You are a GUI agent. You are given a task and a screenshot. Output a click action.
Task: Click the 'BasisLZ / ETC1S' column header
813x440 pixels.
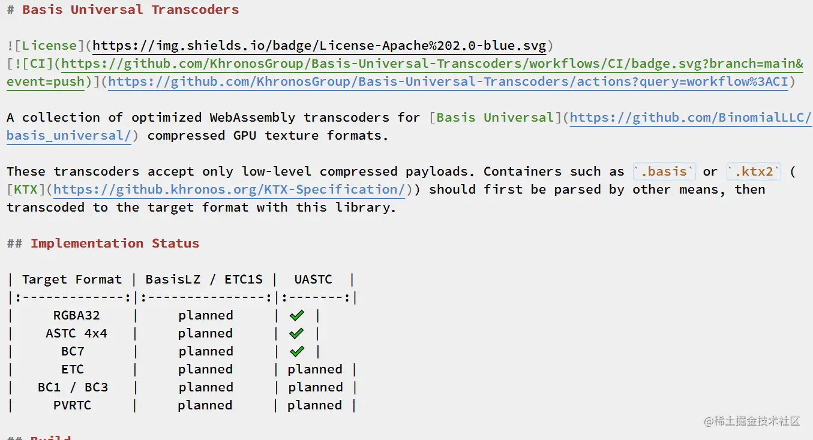coord(204,279)
